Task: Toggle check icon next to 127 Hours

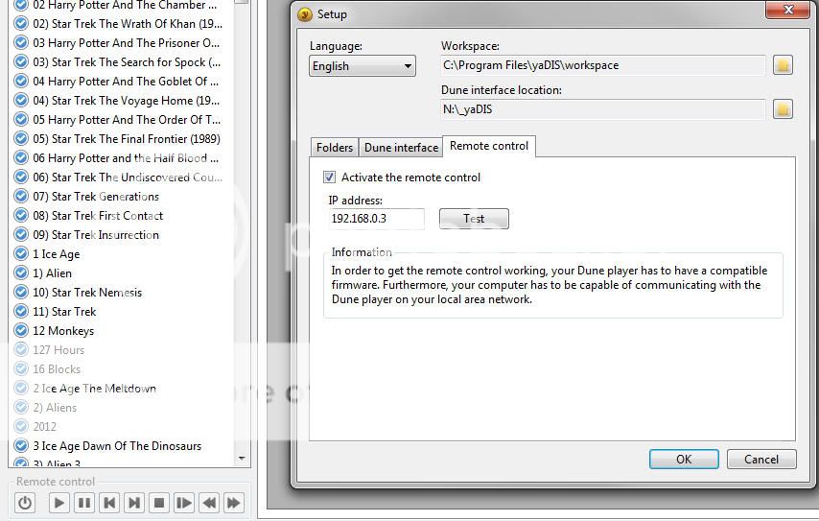Action: [x=21, y=349]
